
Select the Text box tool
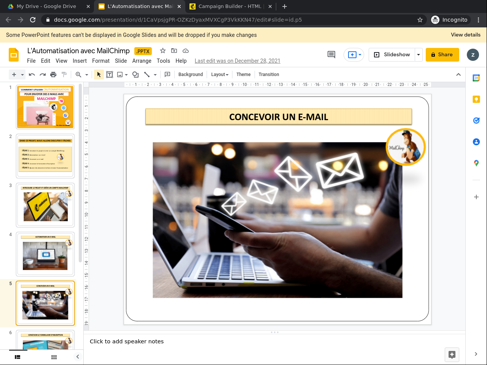coord(110,75)
